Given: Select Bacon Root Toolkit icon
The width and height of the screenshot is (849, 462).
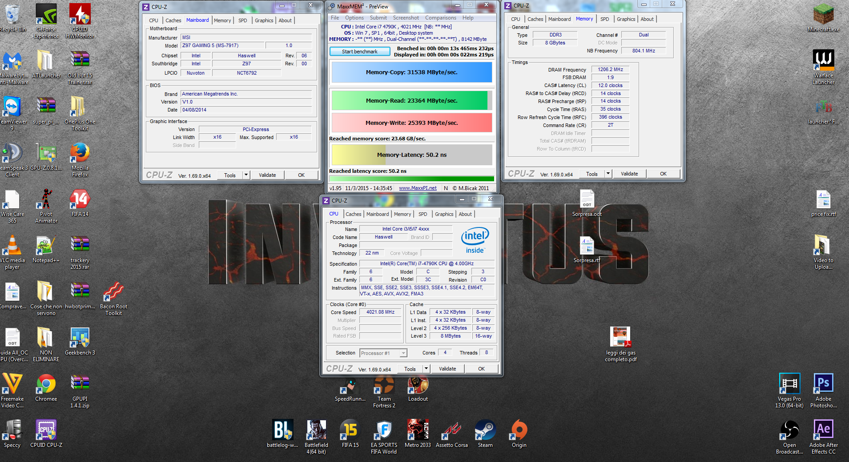Looking at the screenshot, I should tap(114, 299).
